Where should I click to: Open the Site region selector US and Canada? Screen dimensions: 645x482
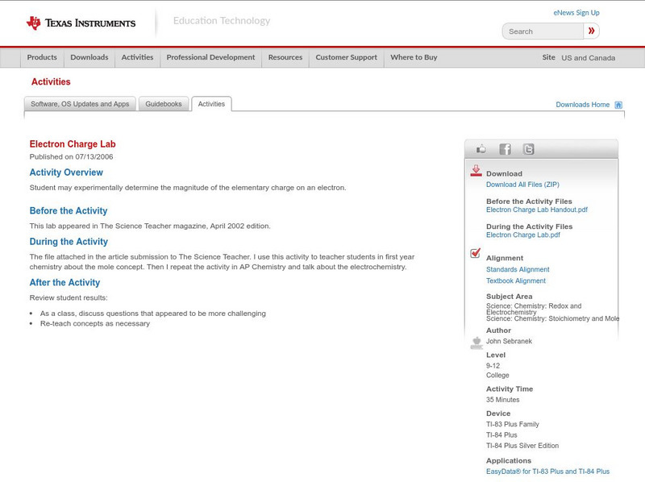[588, 58]
